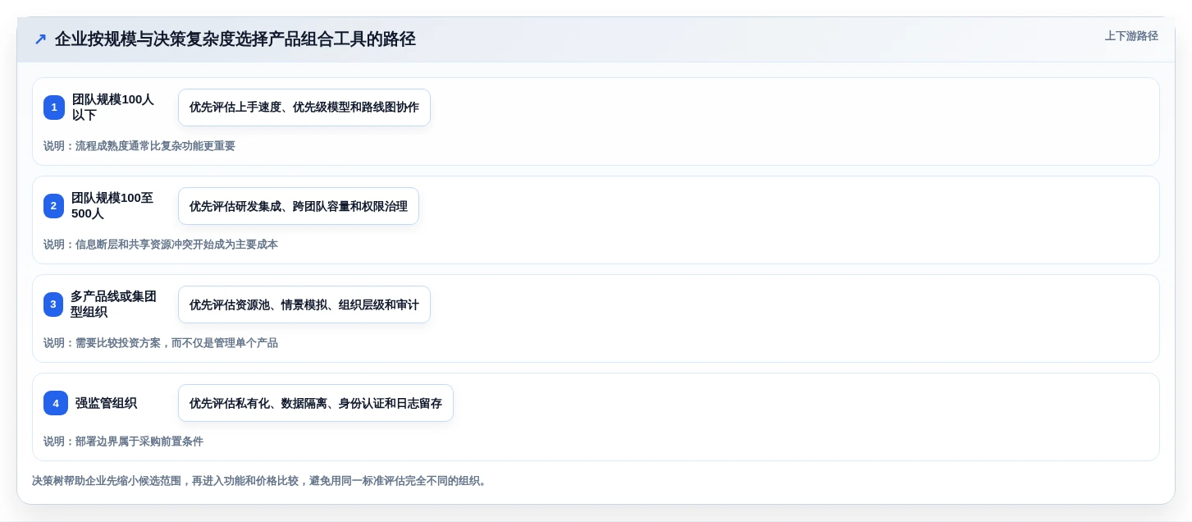Click the arrow icon beside the title
The height and width of the screenshot is (522, 1192).
point(40,39)
